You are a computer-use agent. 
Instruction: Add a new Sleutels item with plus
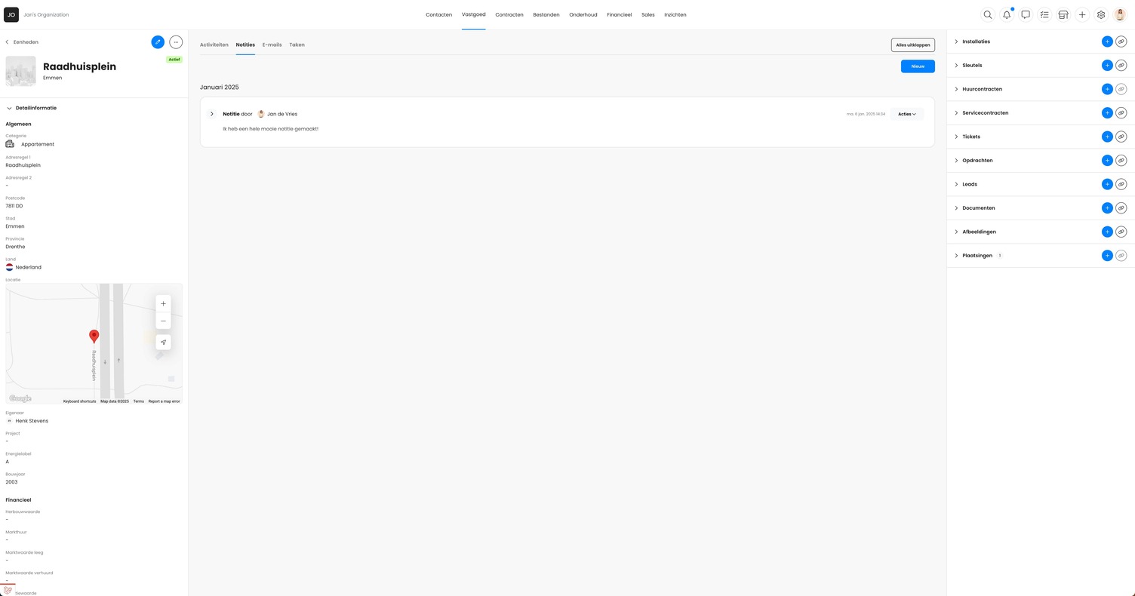[x=1107, y=66]
